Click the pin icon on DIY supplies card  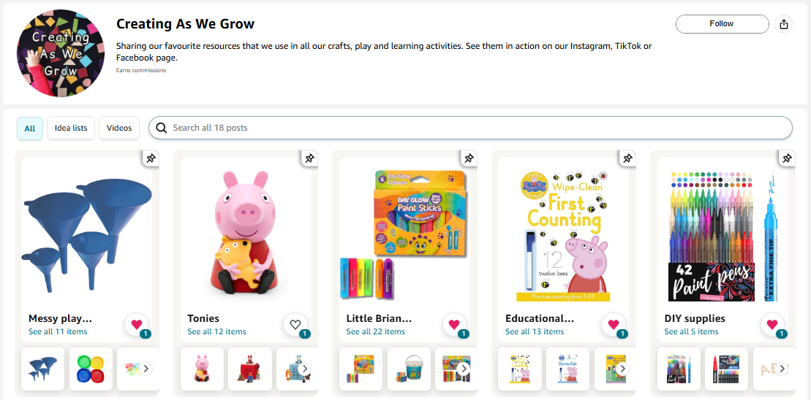787,158
